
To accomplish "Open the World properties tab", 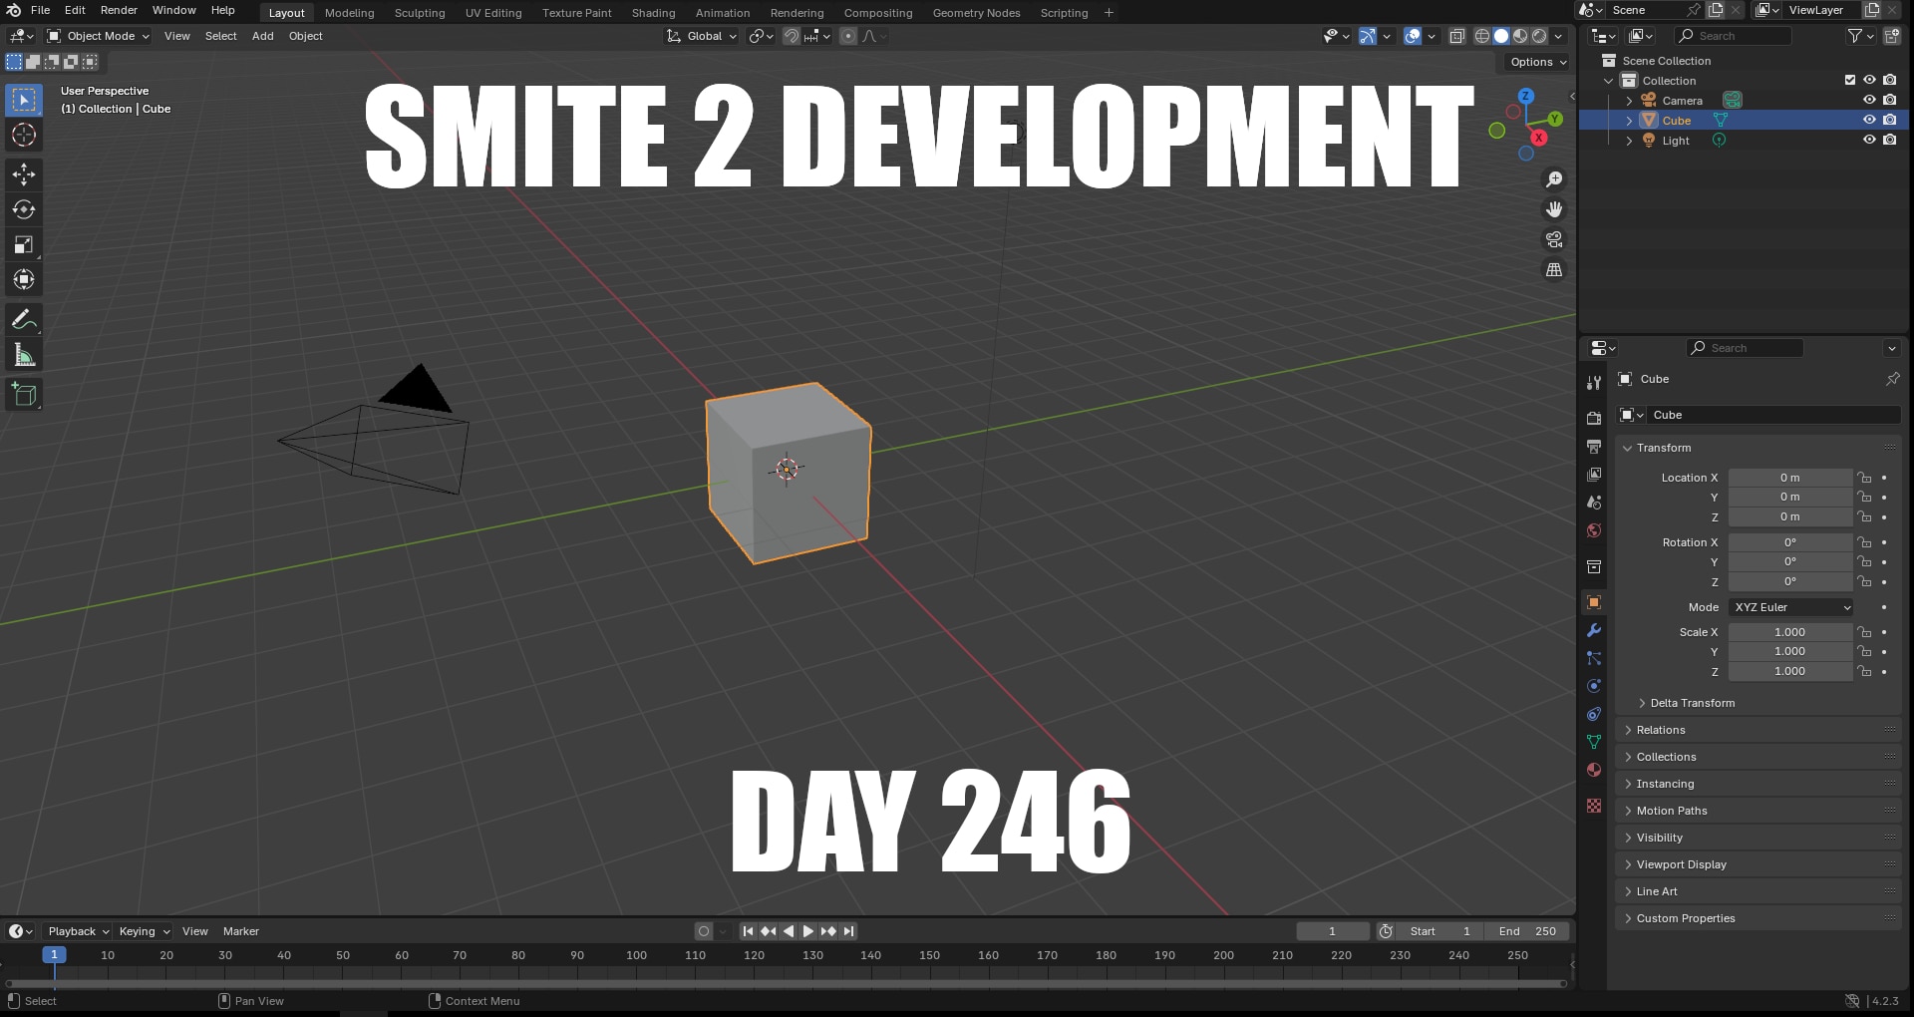I will pos(1594,530).
